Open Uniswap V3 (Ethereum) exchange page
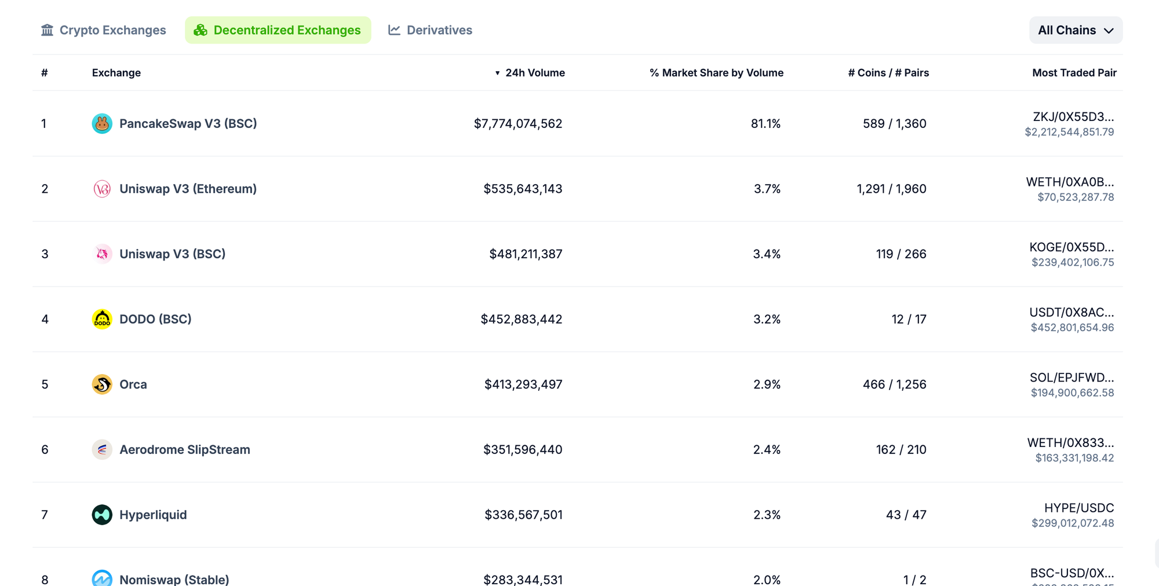The image size is (1159, 586). click(x=188, y=189)
